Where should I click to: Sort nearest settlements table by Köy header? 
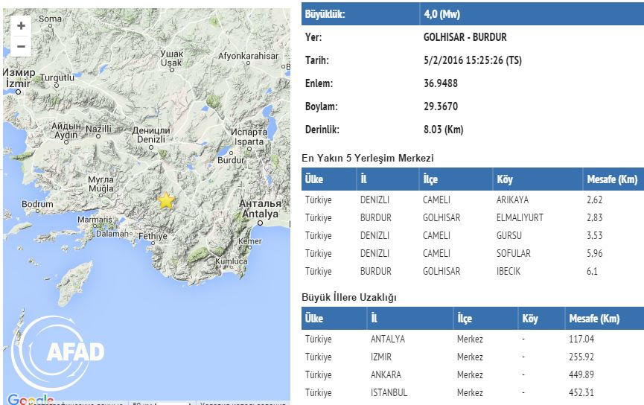click(x=505, y=179)
